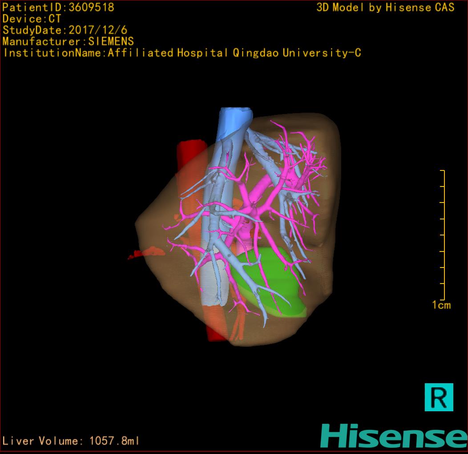Click the cyan R orientation marker
Screen dimensions: 468x454
click(x=439, y=397)
